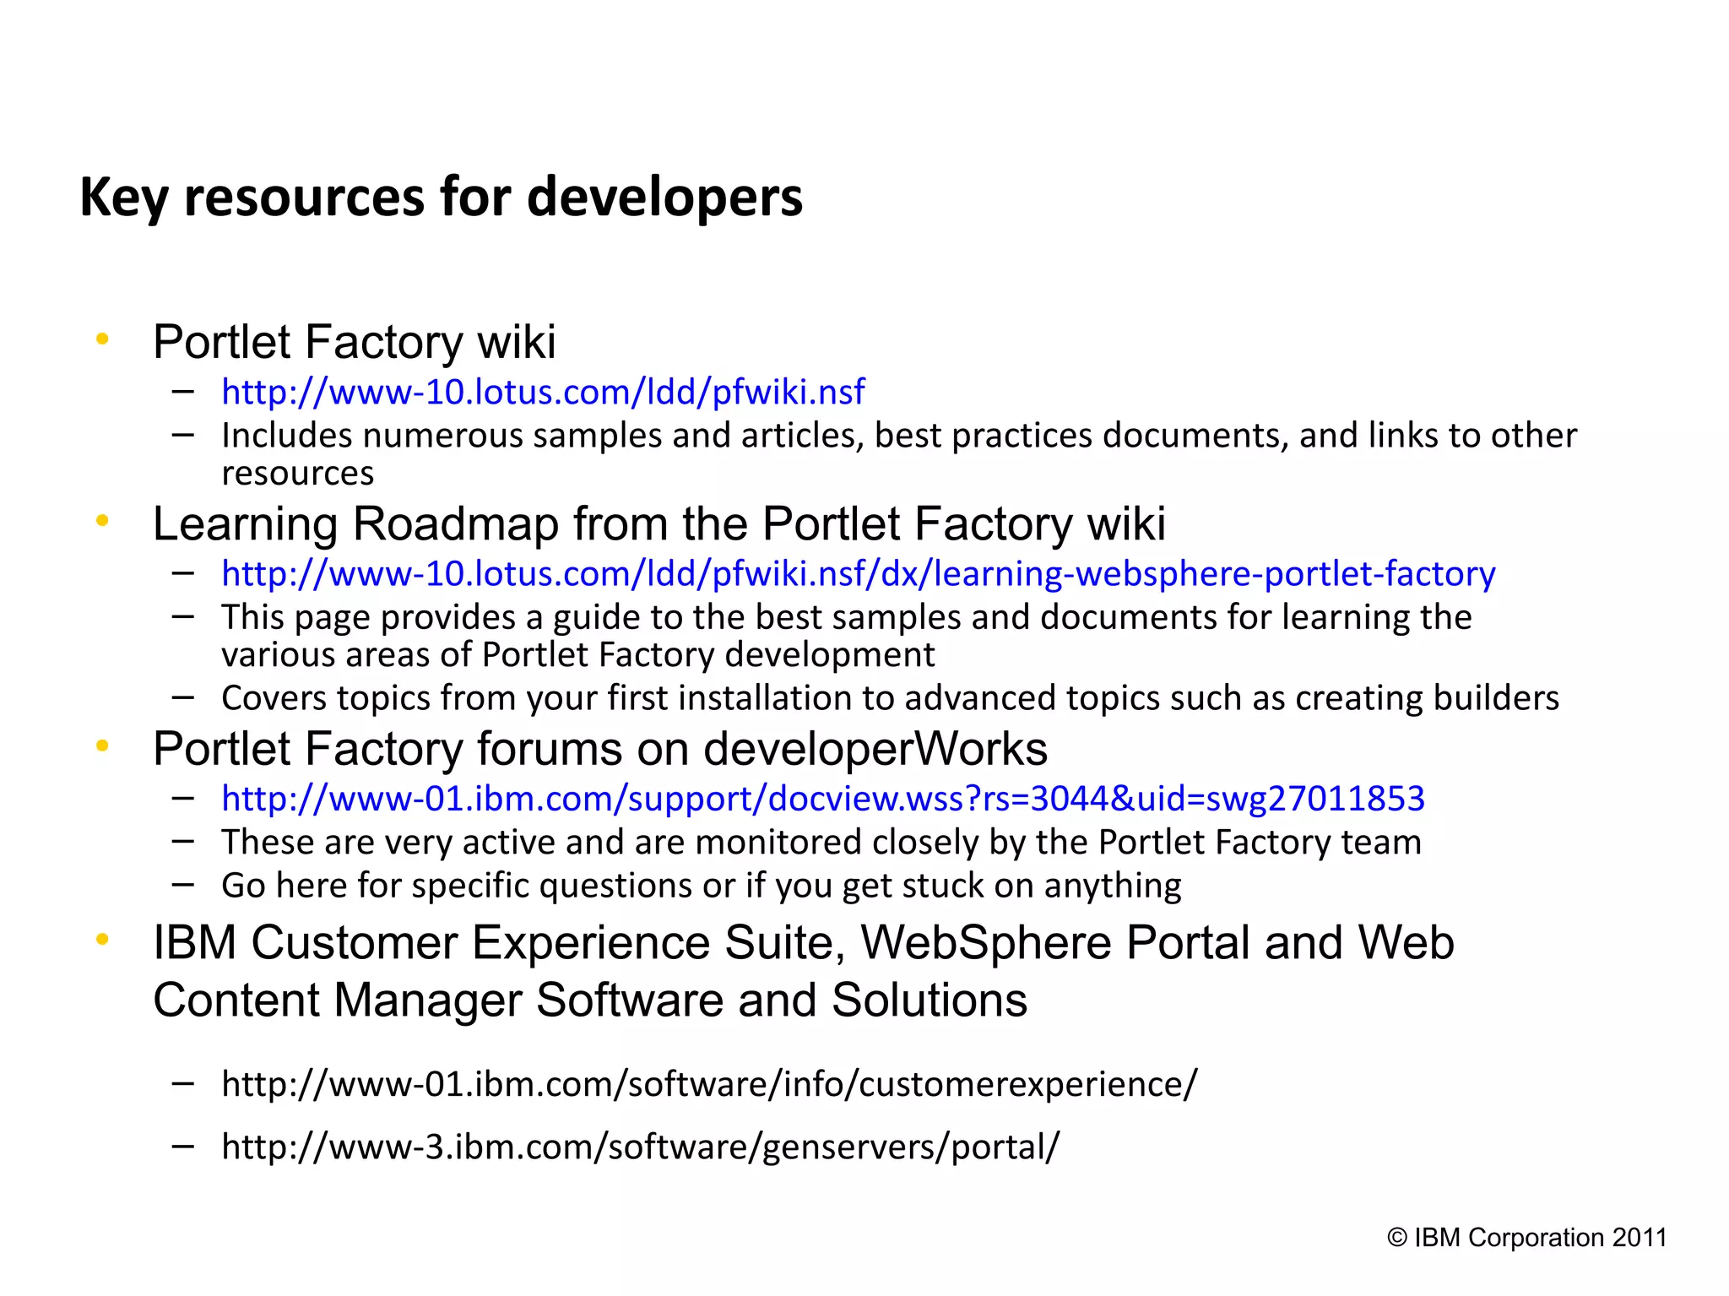The image size is (1729, 1296).
Task: Click 'Covers topics from your first installation' line
Action: (x=891, y=698)
